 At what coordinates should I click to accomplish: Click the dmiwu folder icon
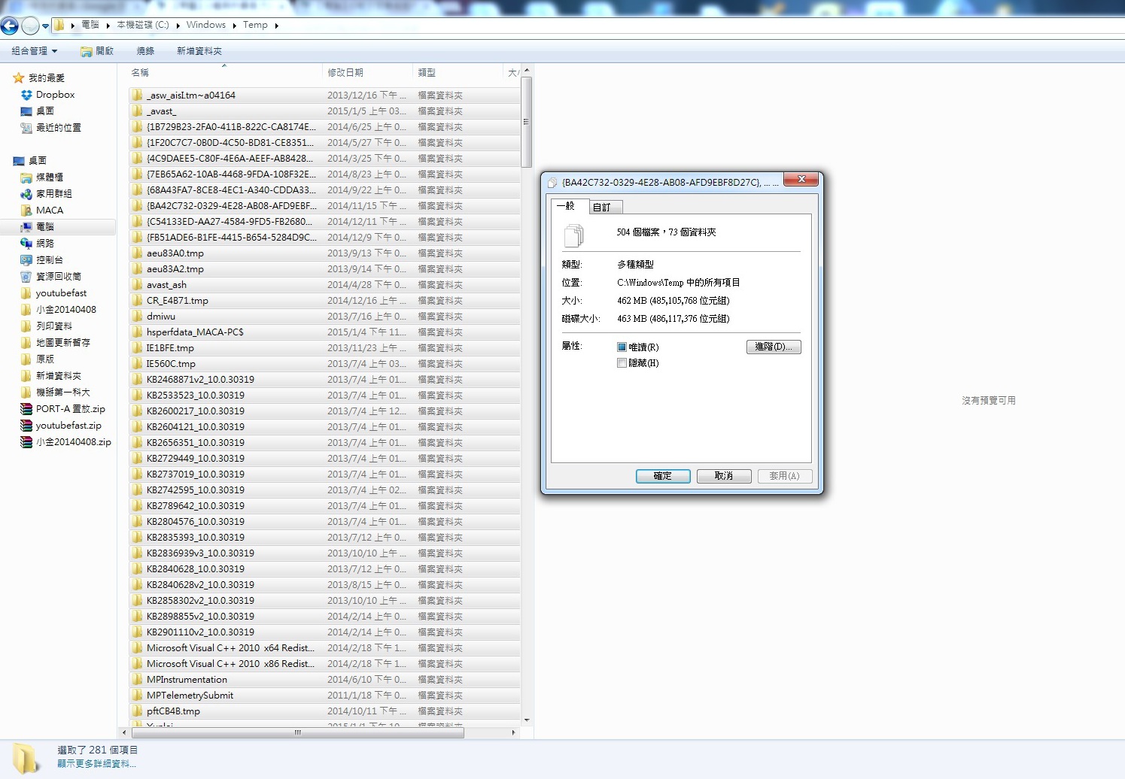pos(137,317)
